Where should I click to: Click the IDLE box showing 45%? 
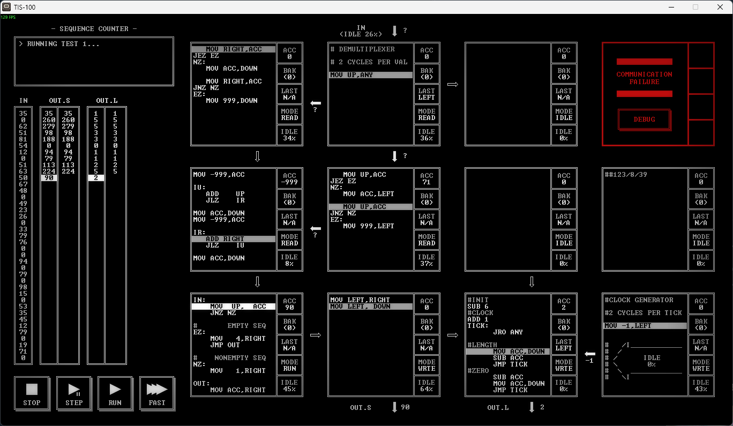point(289,386)
